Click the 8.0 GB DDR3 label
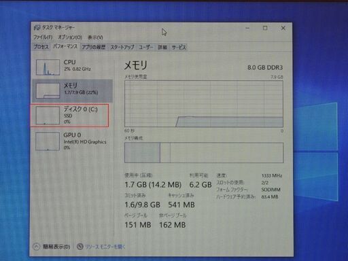This screenshot has width=348, height=261. click(265, 67)
